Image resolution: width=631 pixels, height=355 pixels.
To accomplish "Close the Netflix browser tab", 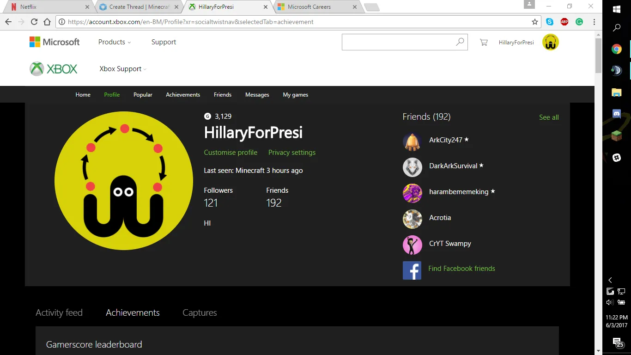I will click(x=87, y=7).
